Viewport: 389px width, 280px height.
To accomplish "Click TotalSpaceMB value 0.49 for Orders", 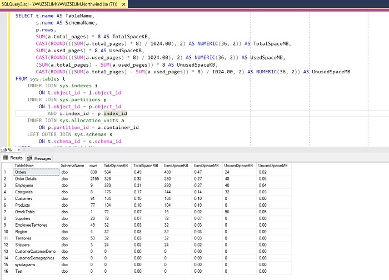I will point(147,172).
